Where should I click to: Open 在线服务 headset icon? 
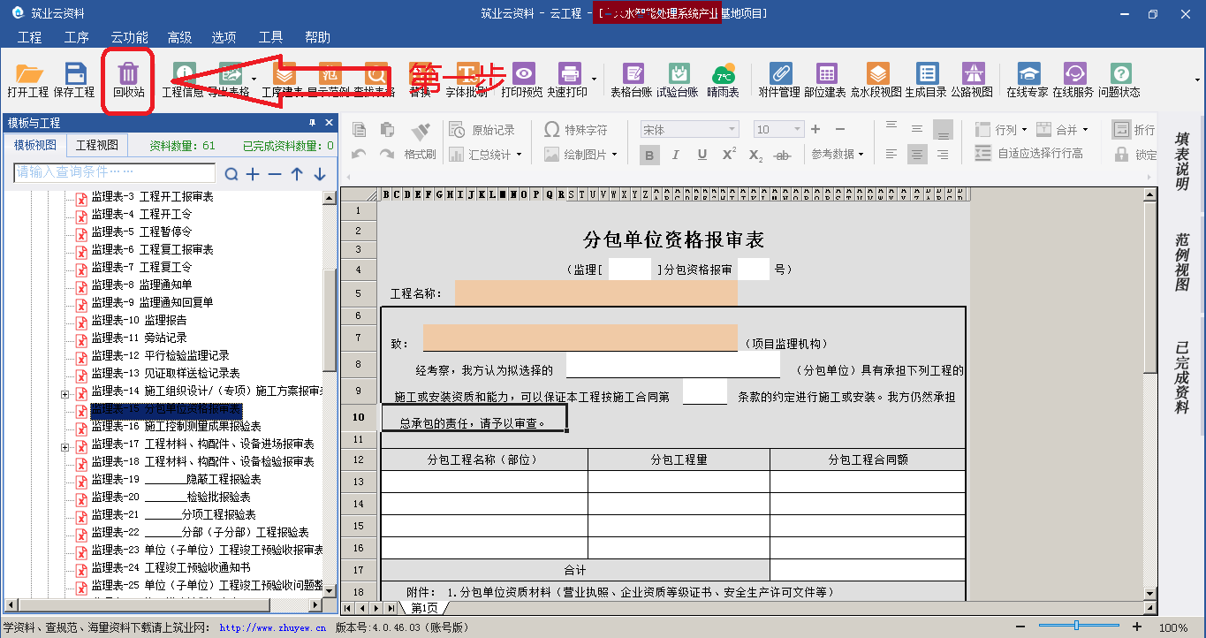click(x=1073, y=80)
